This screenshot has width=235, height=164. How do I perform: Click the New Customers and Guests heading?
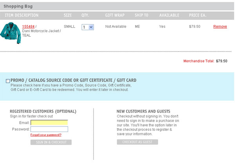(x=143, y=111)
